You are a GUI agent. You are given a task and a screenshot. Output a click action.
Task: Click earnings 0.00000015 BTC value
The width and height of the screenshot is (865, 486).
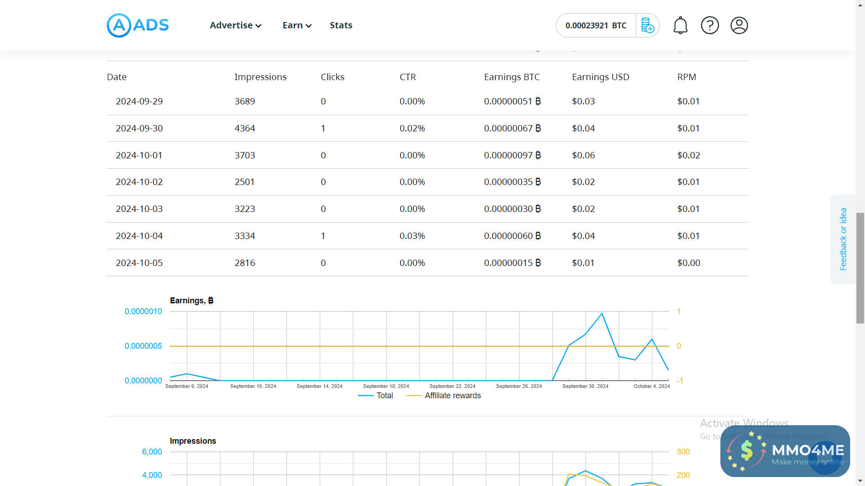coord(512,263)
